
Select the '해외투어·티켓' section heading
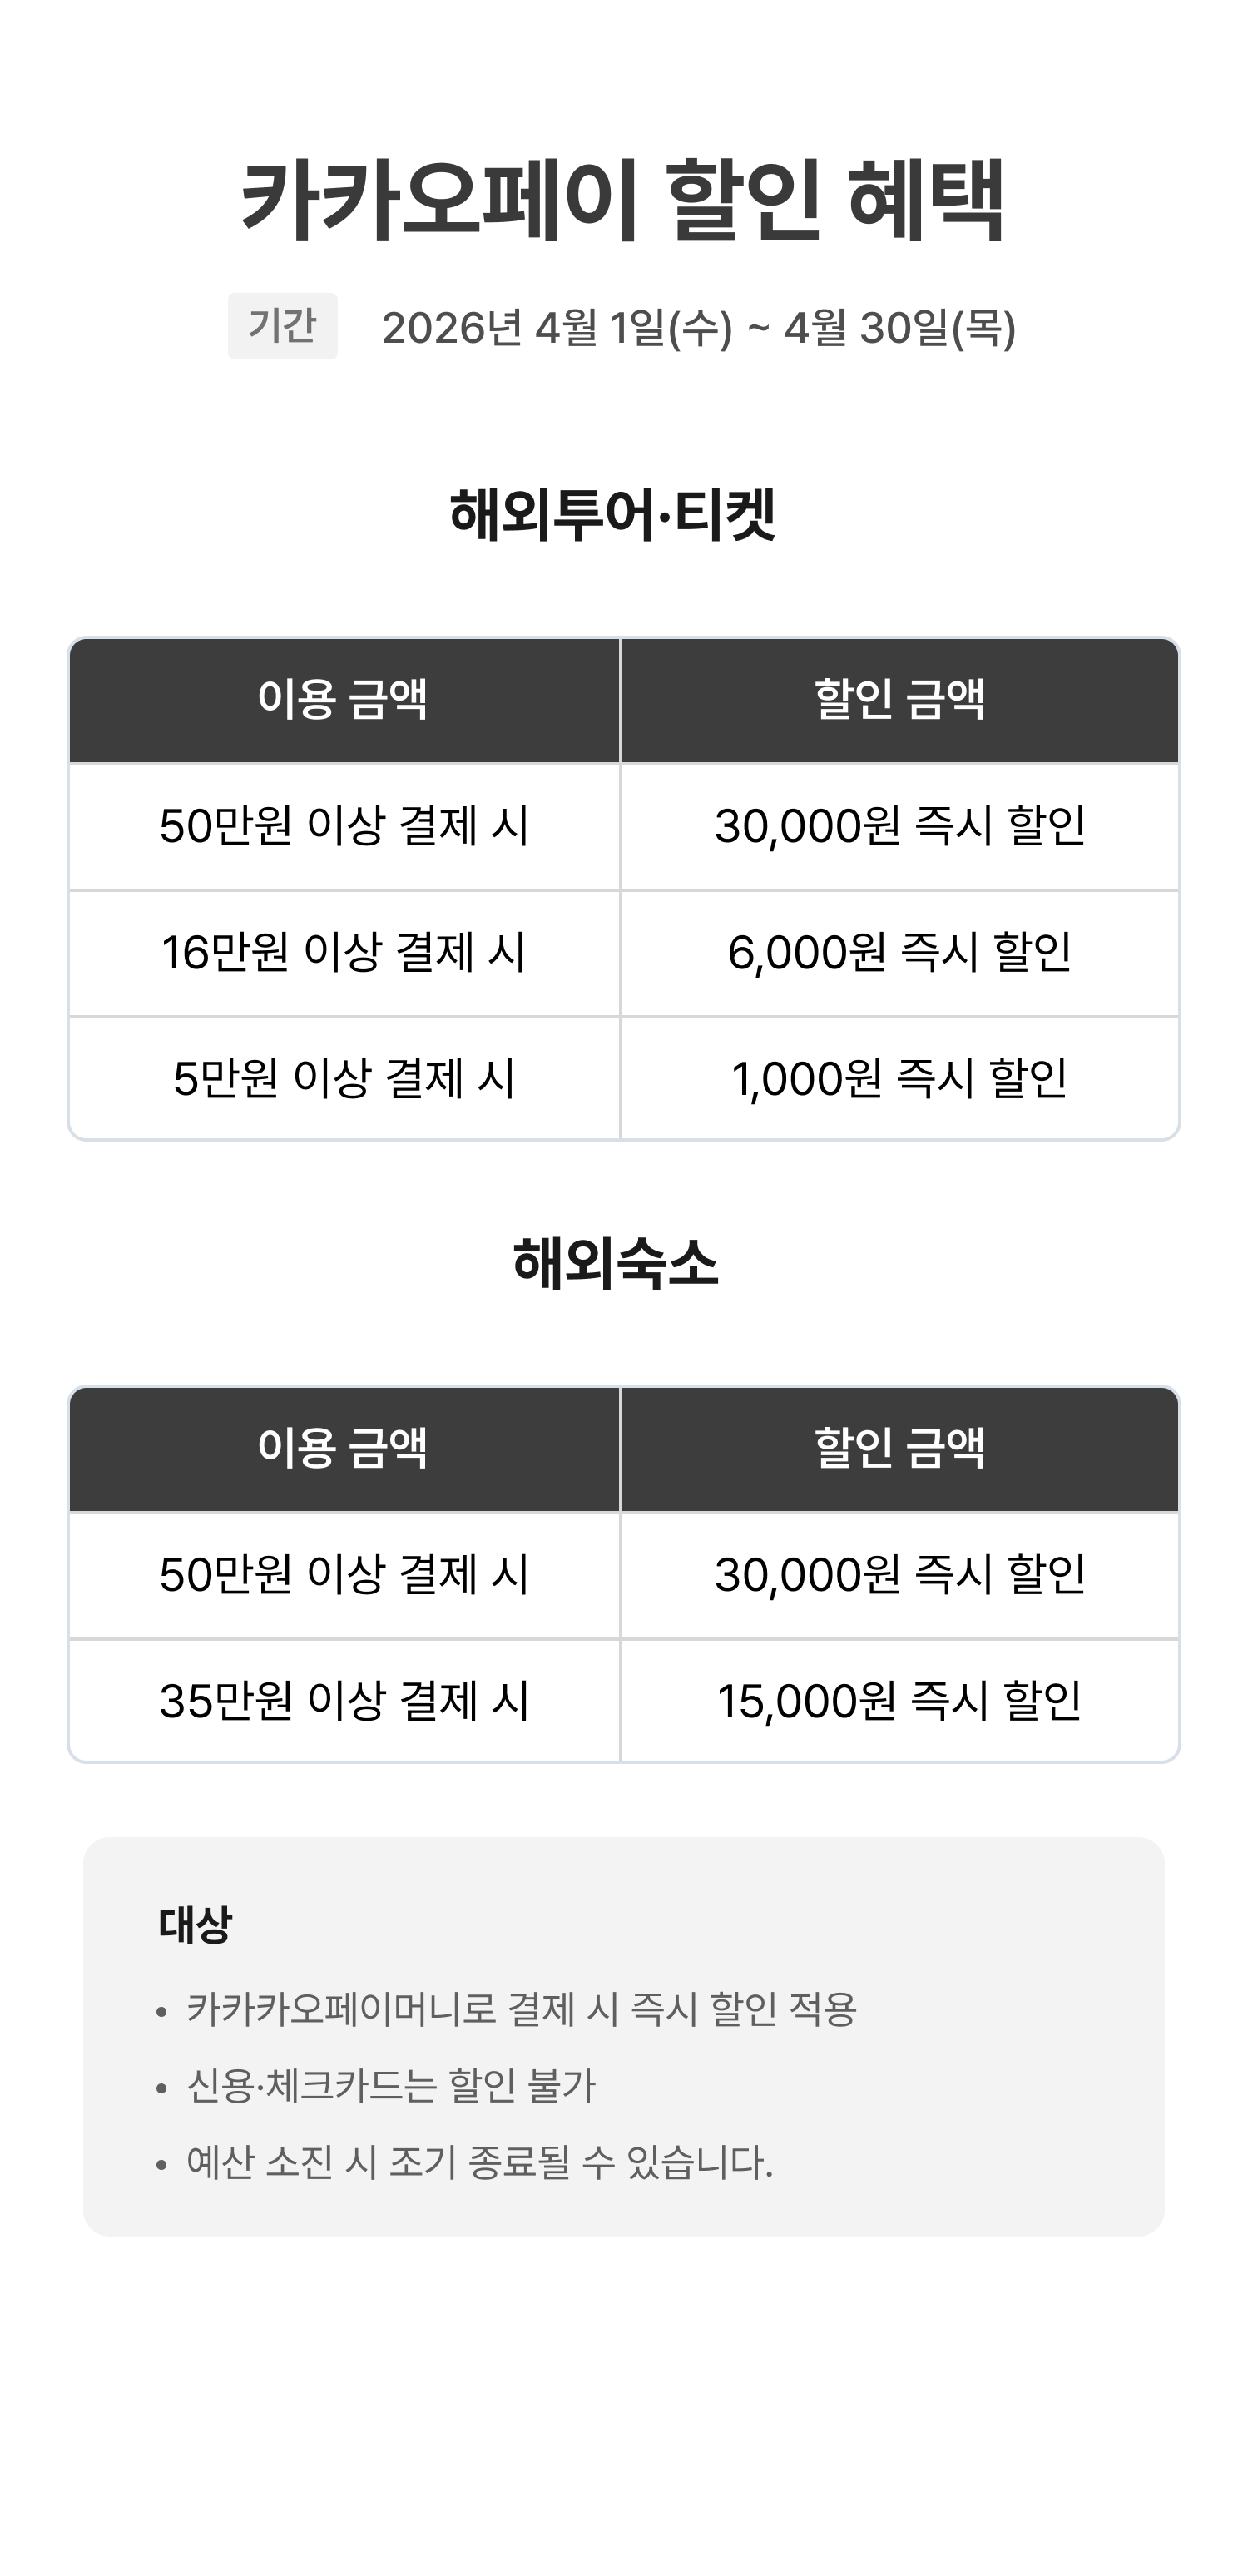(613, 514)
